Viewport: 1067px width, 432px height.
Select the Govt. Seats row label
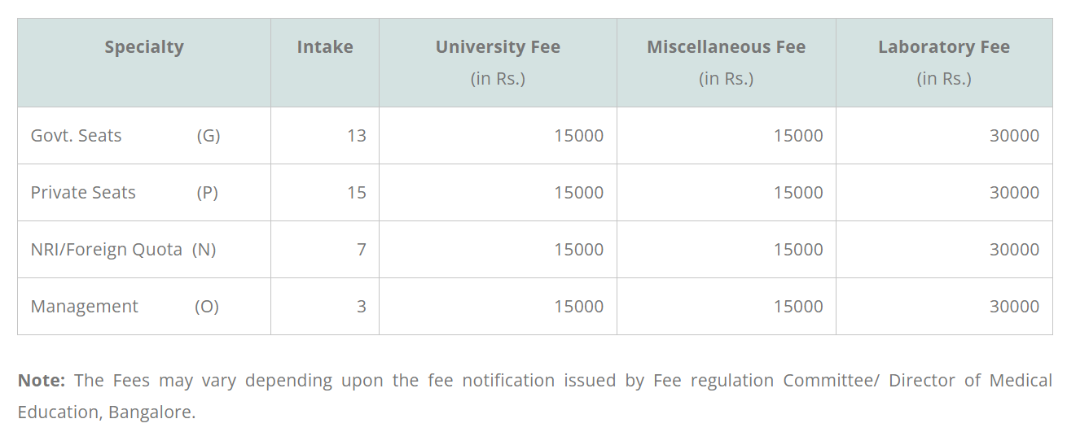[77, 136]
